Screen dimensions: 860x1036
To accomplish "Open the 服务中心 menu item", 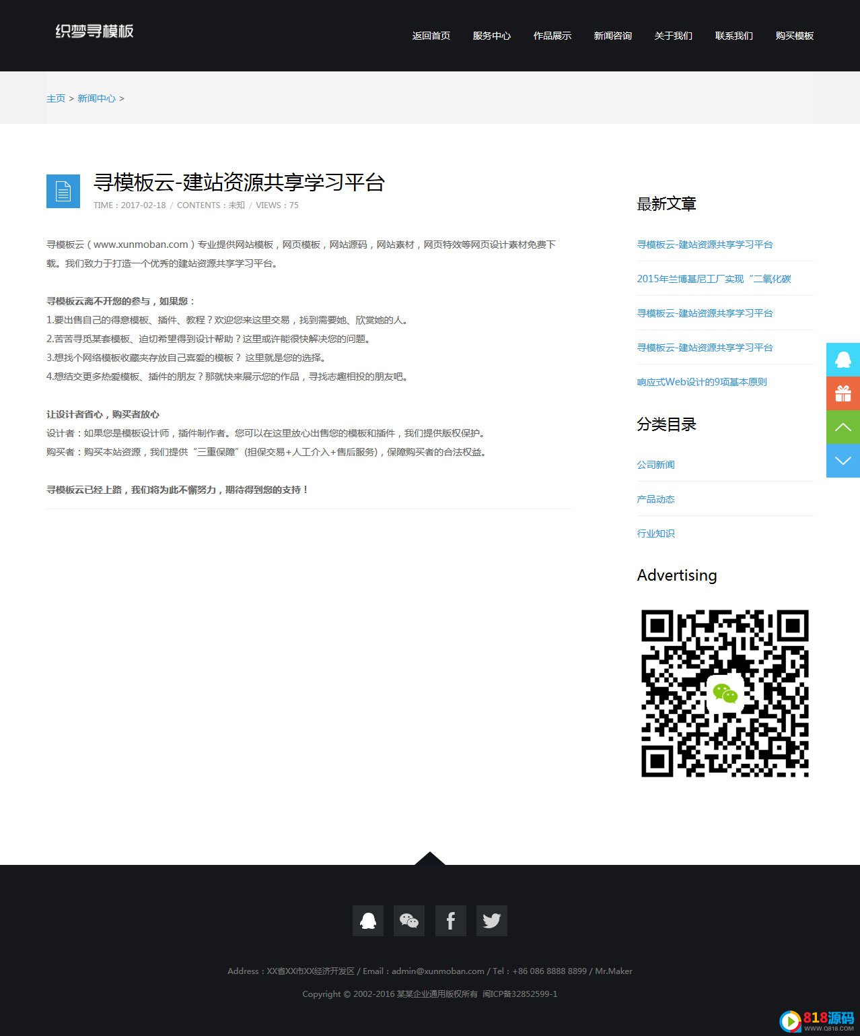I will click(x=492, y=36).
